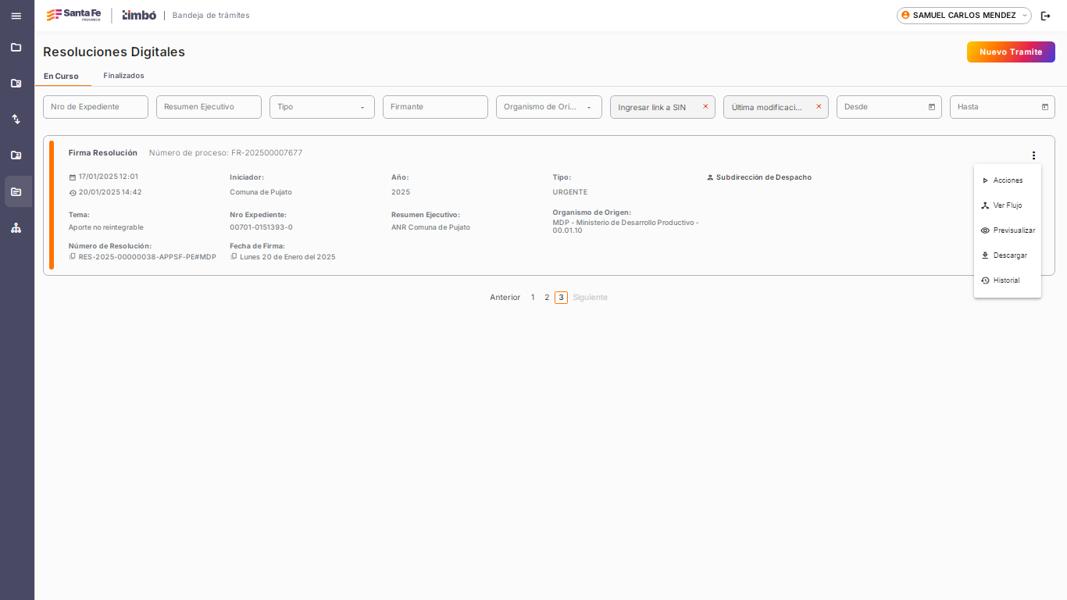Open the organization hierarchy sidebar icon
This screenshot has height=600, width=1067.
[x=16, y=228]
